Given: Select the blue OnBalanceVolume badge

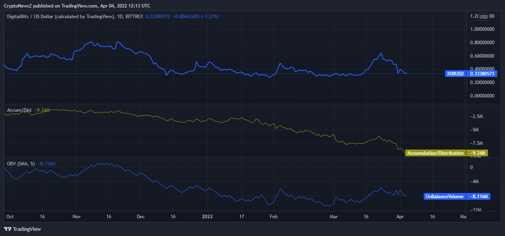Looking at the screenshot, I should pyautogui.click(x=444, y=196).
